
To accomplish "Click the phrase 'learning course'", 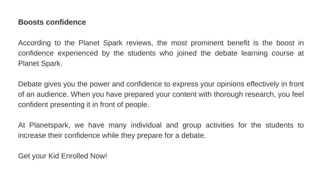I will [x=267, y=53].
